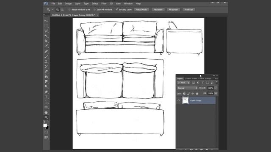Select the Crop tool
271x152 pixels.
[46, 41]
